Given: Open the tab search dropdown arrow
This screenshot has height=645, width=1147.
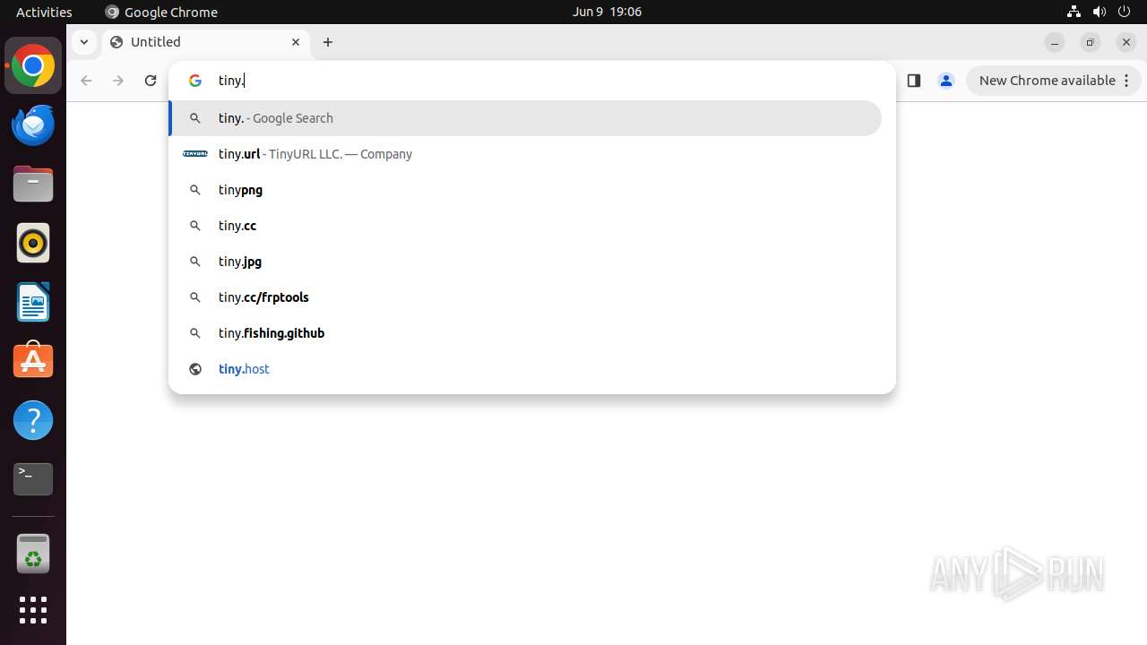Looking at the screenshot, I should [x=83, y=42].
